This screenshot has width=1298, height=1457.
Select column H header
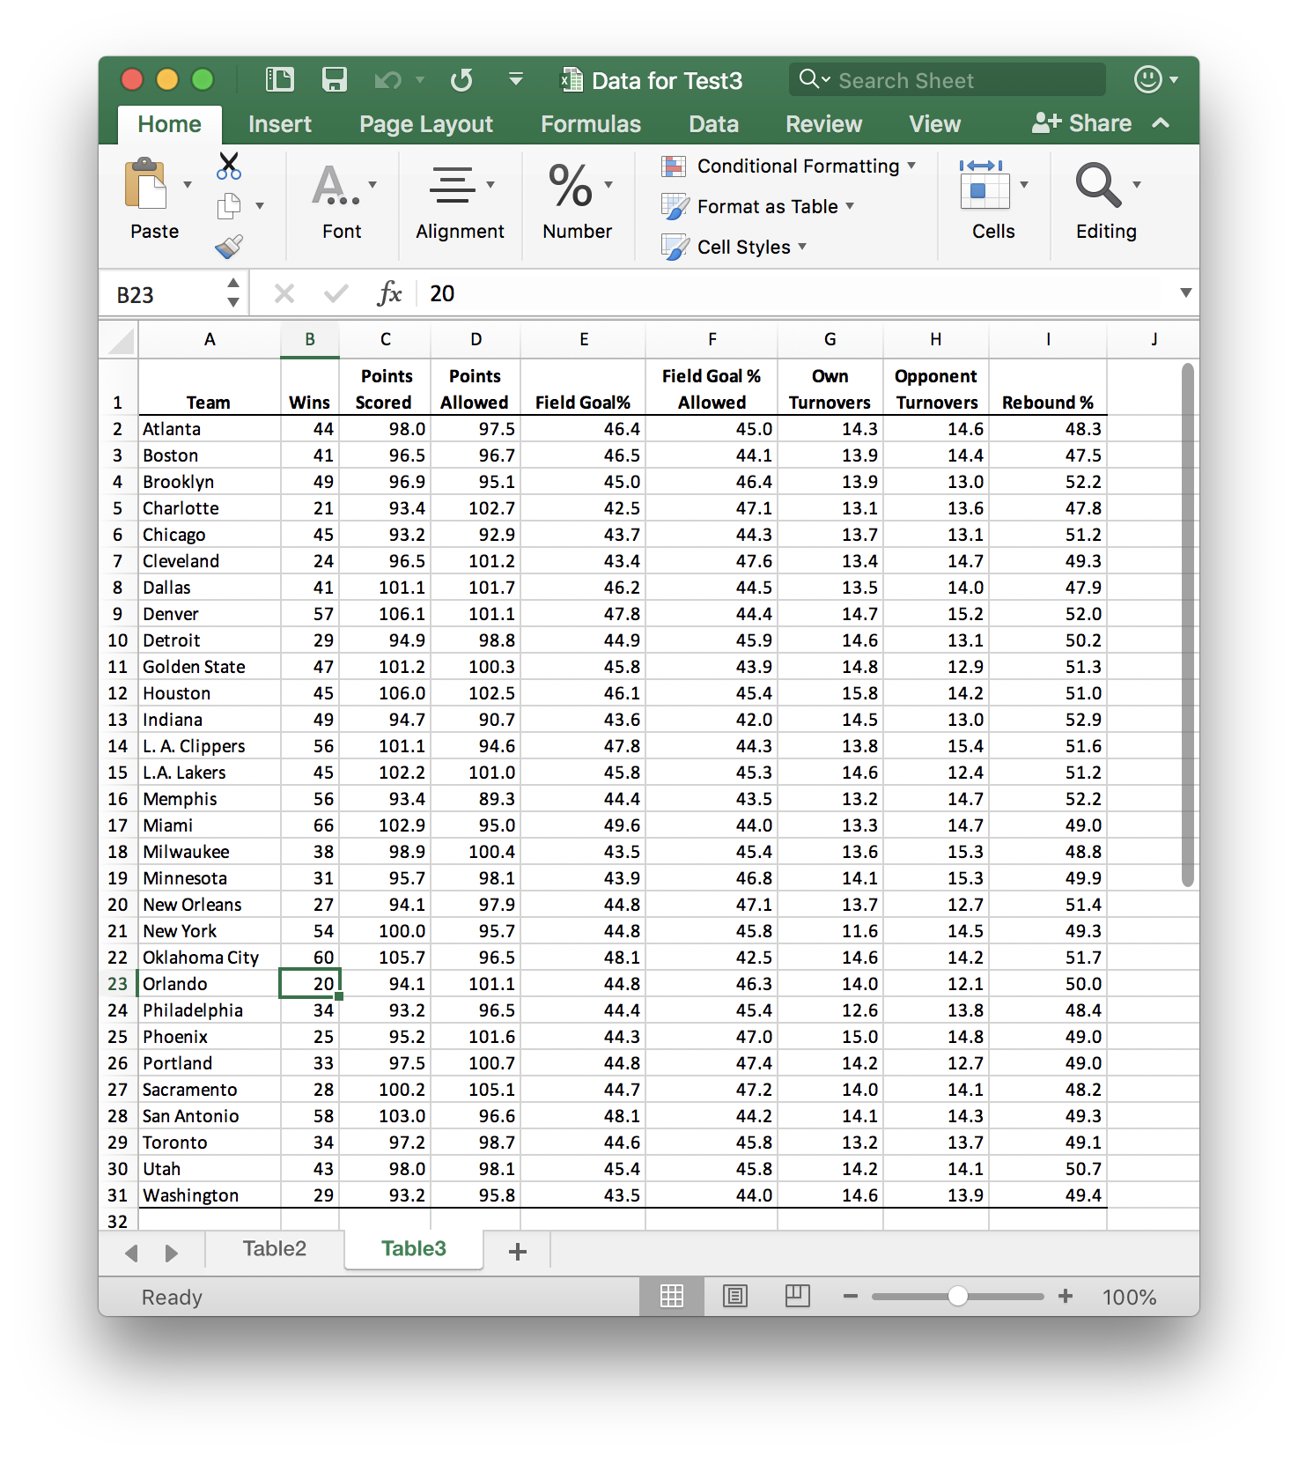point(936,340)
